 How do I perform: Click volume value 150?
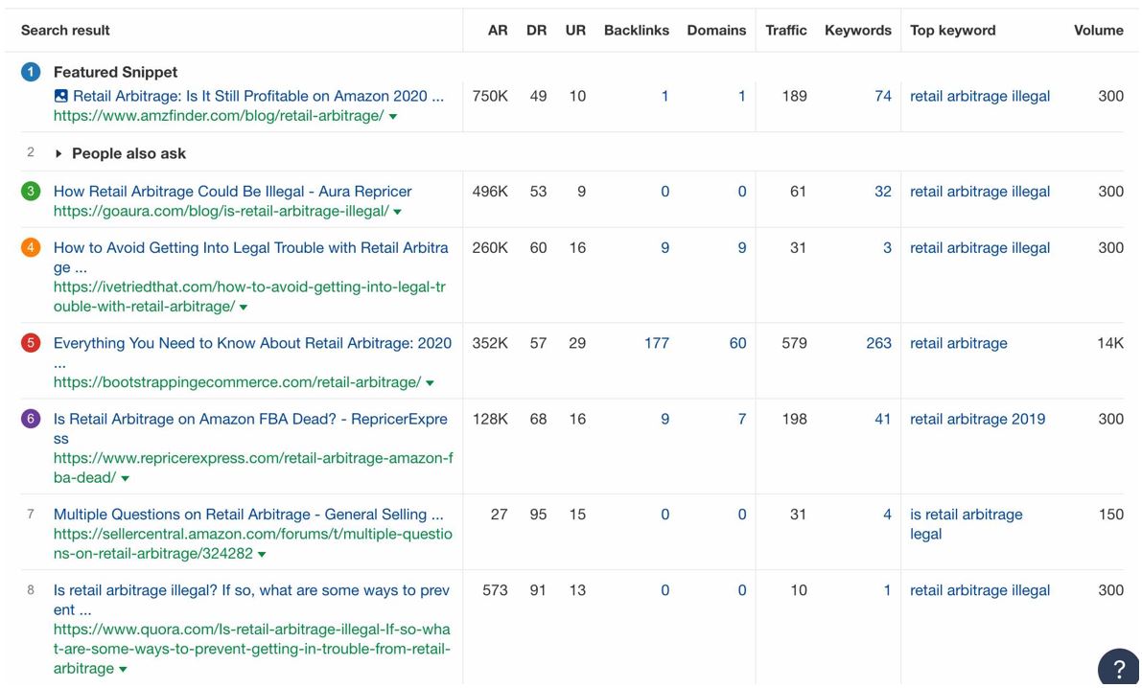pyautogui.click(x=1110, y=514)
